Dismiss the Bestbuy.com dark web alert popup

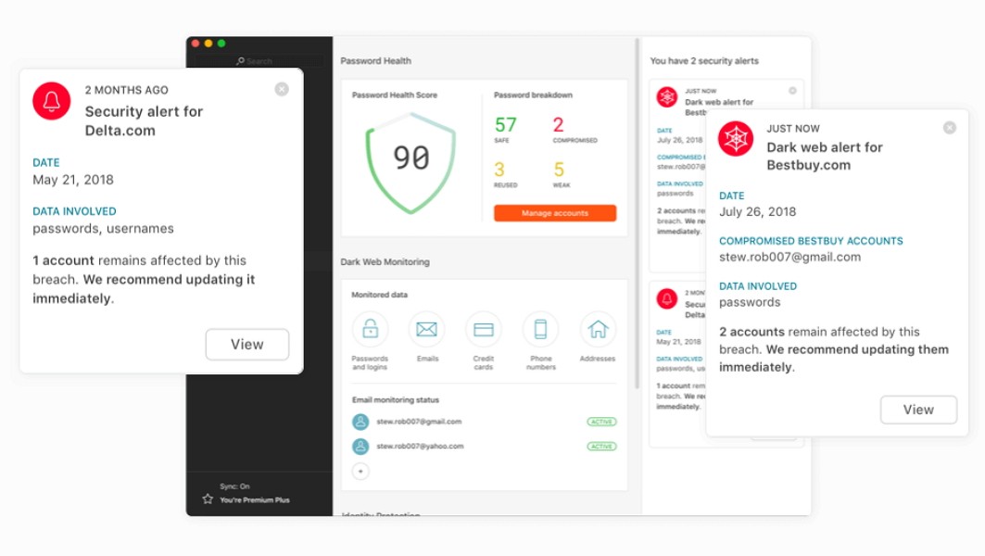coord(949,128)
